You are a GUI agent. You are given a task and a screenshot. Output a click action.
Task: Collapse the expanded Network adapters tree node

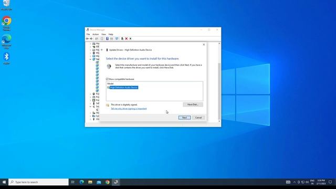click(90, 59)
